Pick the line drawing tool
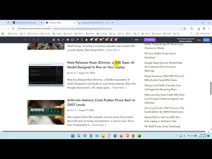Screen dimensions: 212x159 coord(63,40)
